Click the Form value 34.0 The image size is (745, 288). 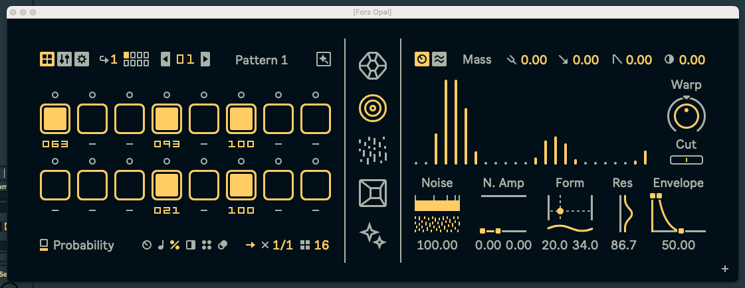pos(585,246)
